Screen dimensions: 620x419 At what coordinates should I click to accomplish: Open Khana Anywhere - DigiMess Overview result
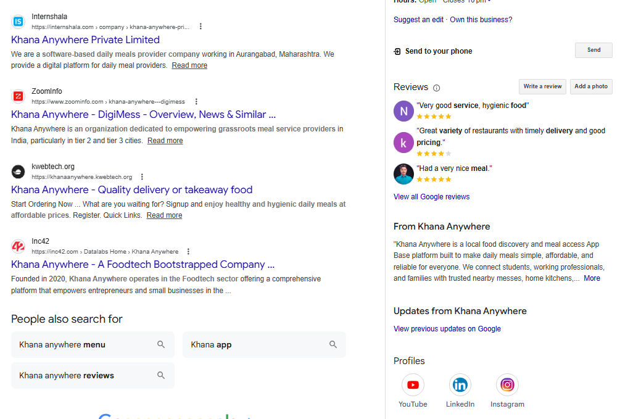point(144,115)
